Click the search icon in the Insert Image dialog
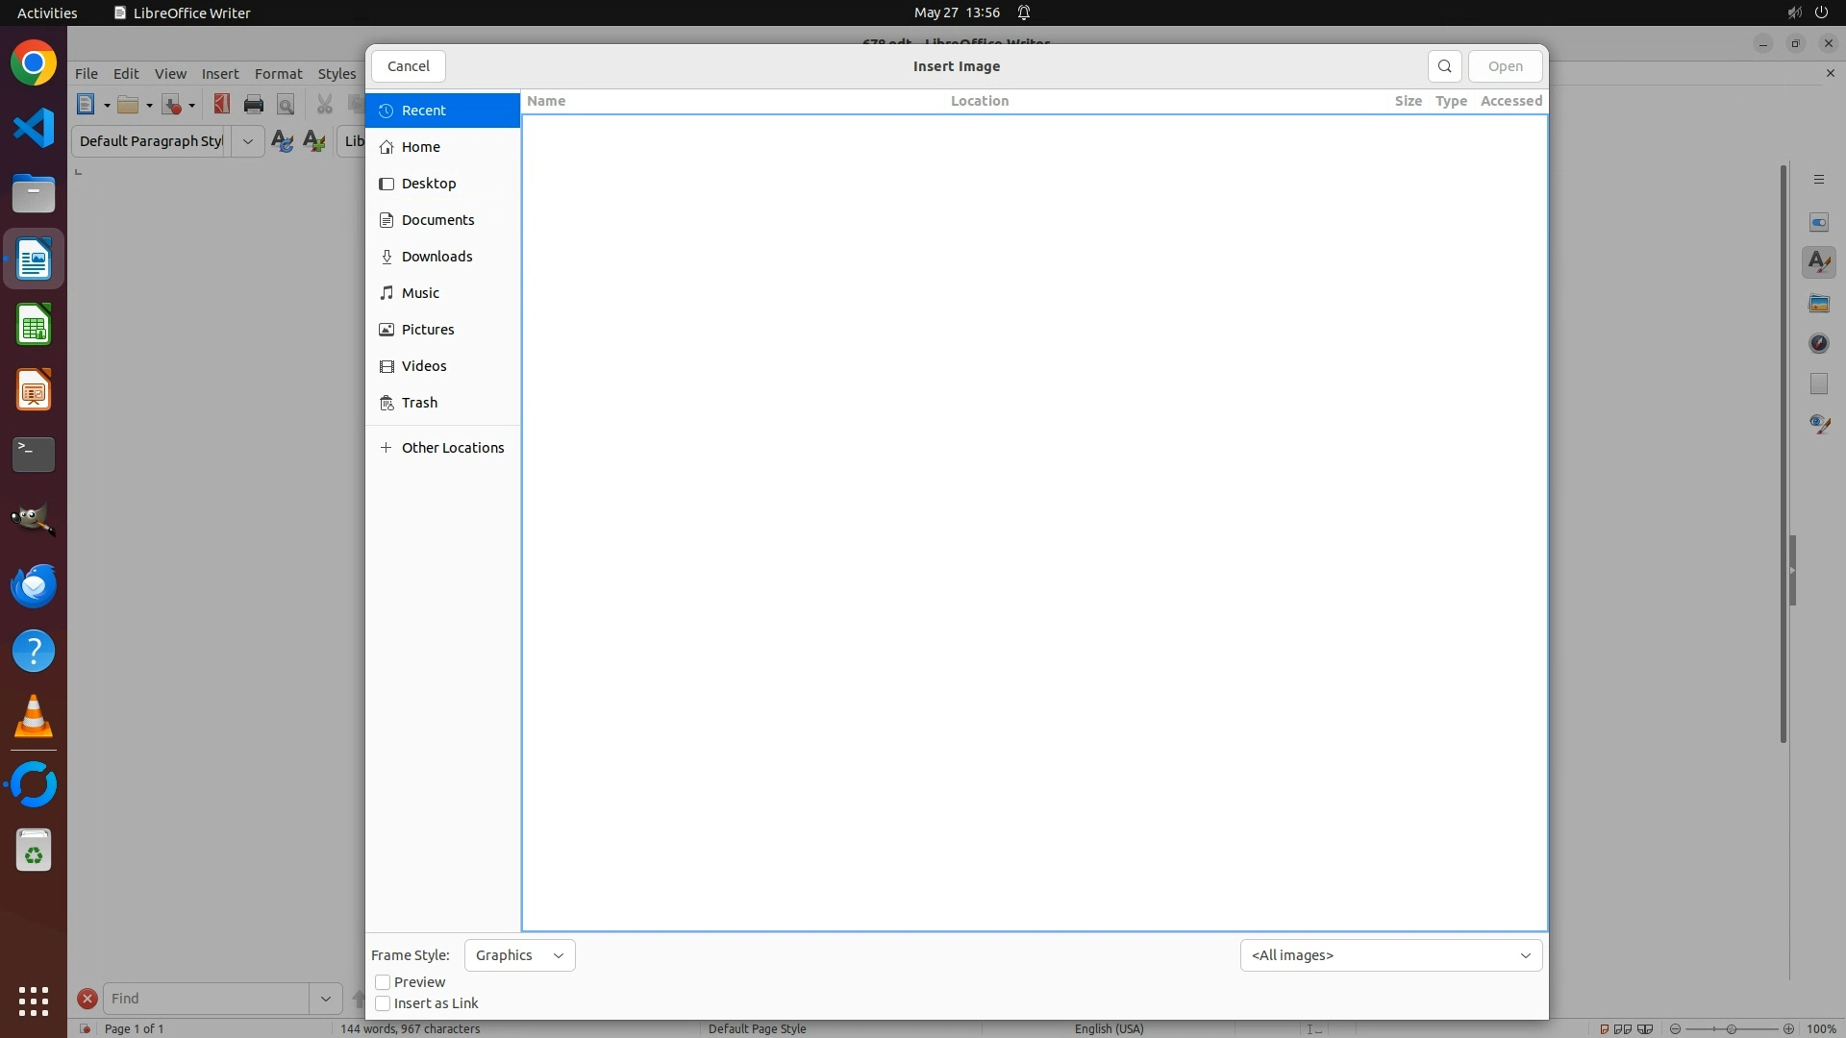The width and height of the screenshot is (1846, 1038). pyautogui.click(x=1444, y=66)
